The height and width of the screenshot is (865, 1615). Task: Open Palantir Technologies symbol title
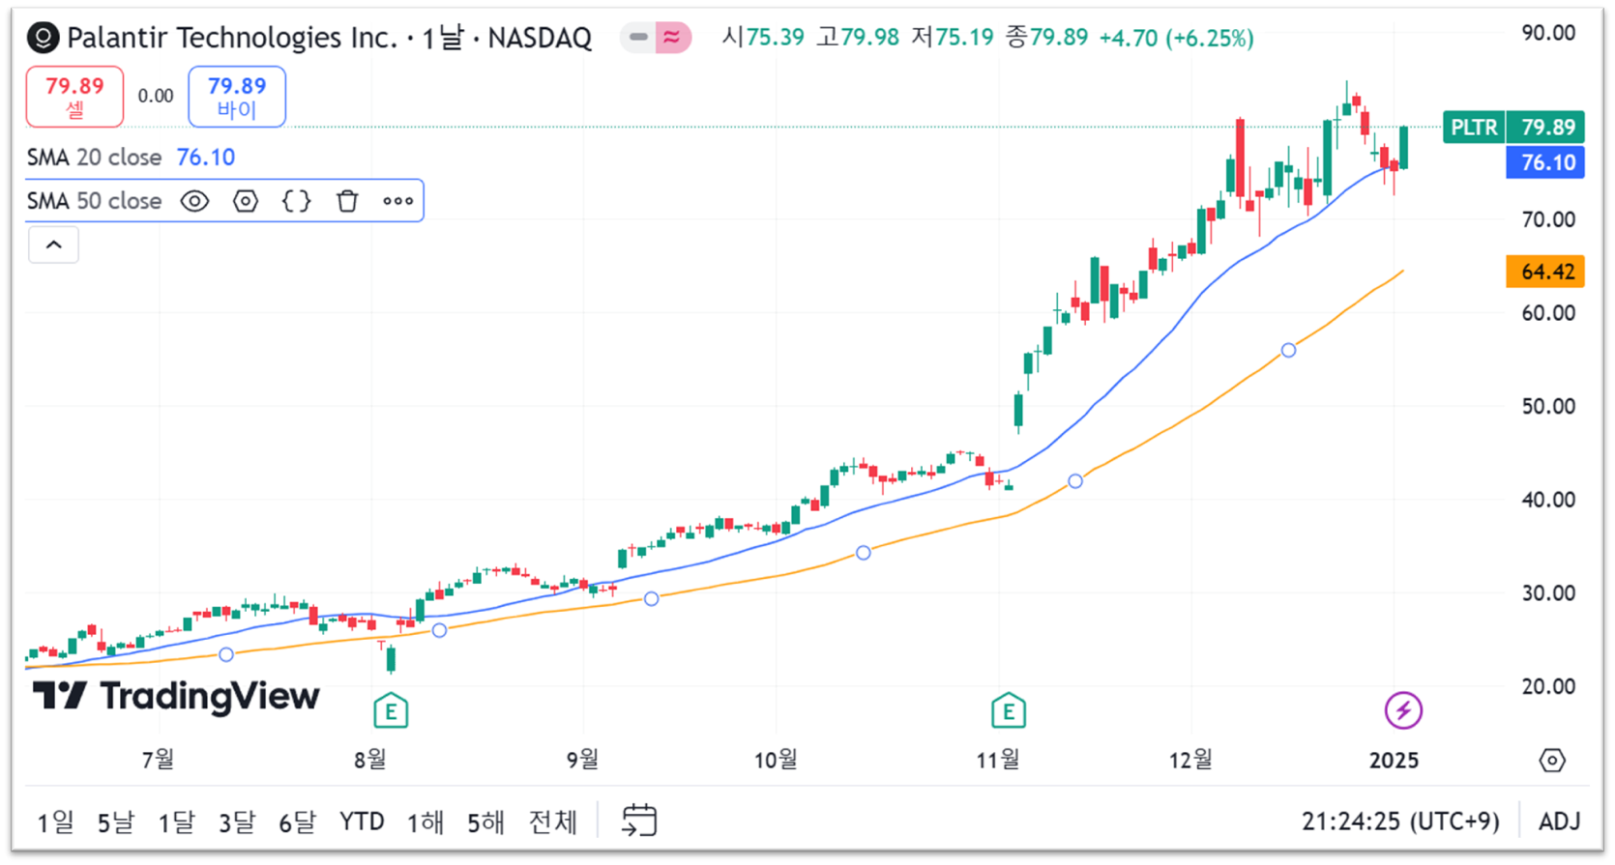point(329,38)
